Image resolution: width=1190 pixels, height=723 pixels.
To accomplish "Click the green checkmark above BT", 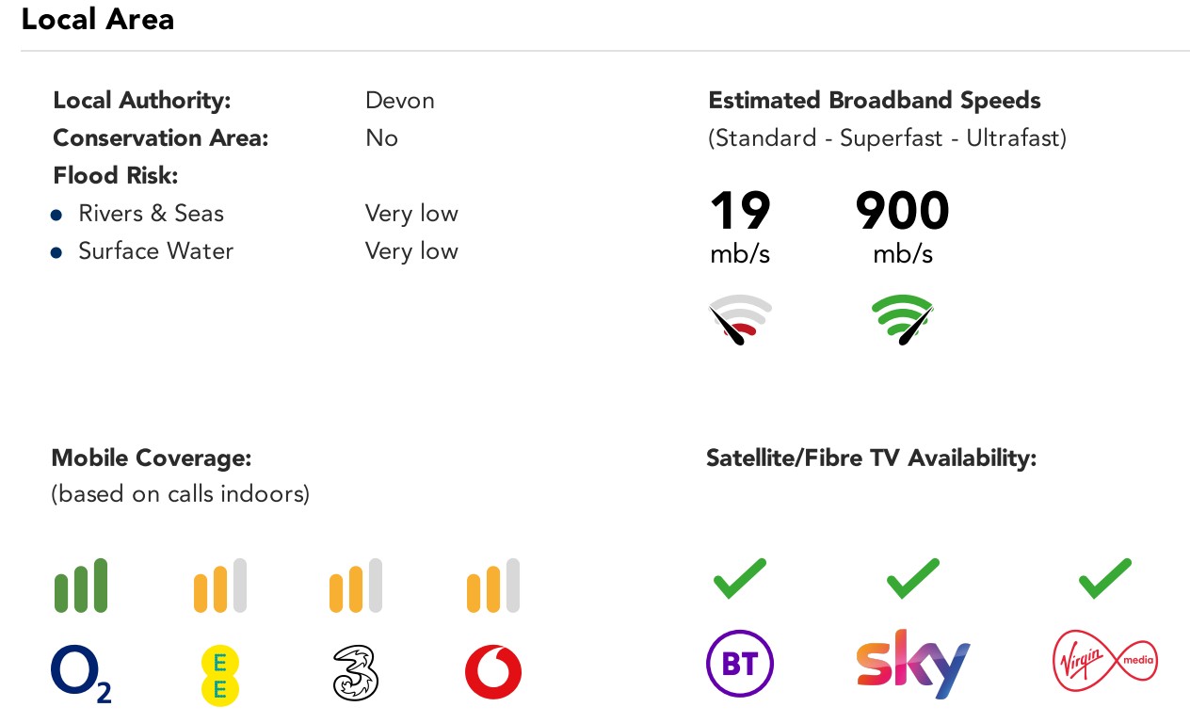I will (x=739, y=578).
